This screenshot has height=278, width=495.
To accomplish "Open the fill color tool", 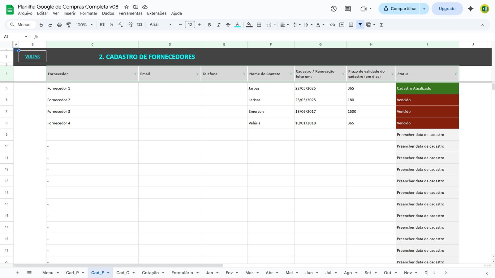I will point(249,25).
